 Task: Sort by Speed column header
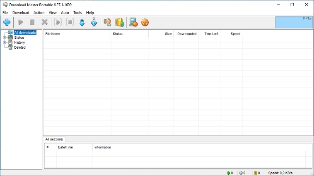pyautogui.click(x=231, y=34)
